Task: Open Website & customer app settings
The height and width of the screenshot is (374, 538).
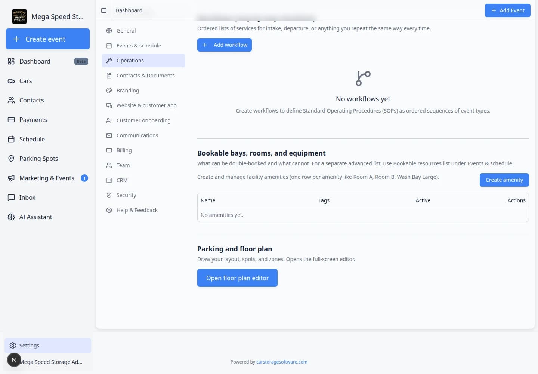Action: (143, 105)
